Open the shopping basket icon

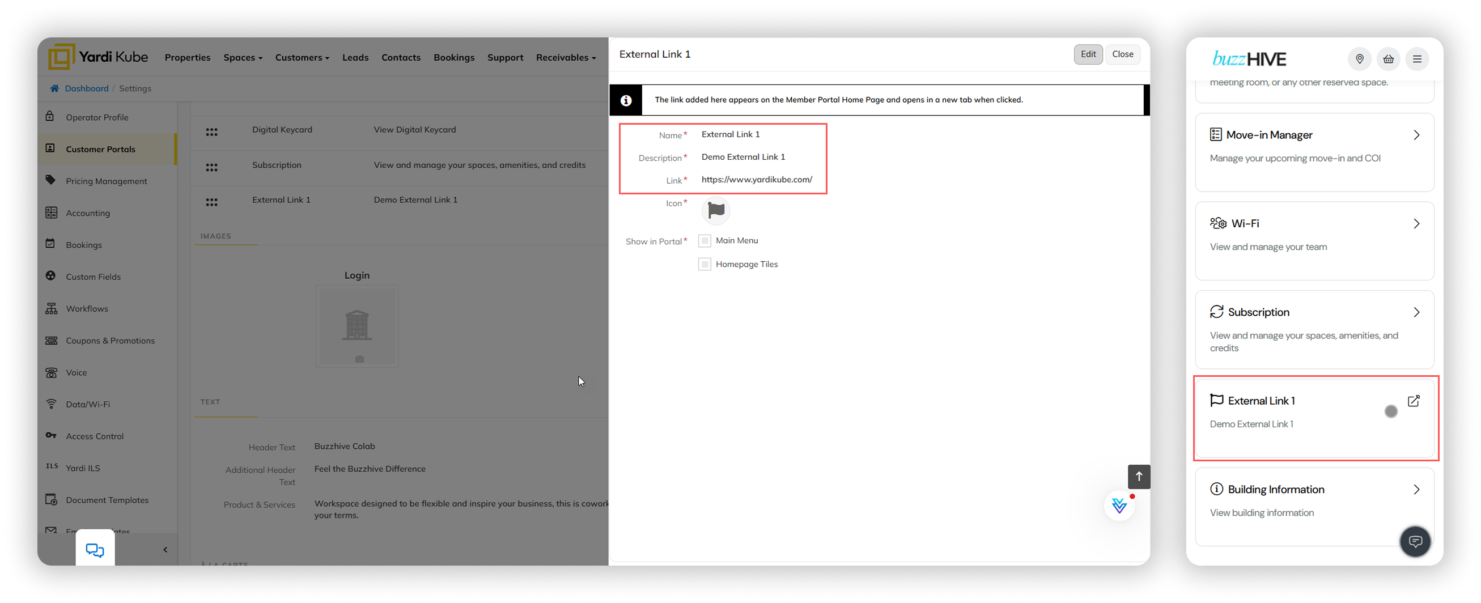pyautogui.click(x=1388, y=59)
